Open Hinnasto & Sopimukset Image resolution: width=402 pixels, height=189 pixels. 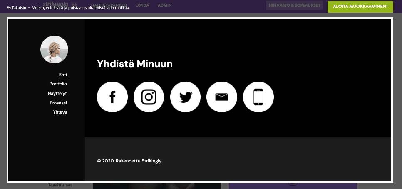[x=294, y=5]
